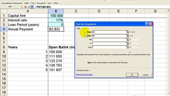Select column G header
The height and width of the screenshot is (96, 170).
tap(155, 11)
